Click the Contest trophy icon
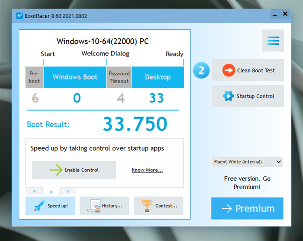303x241 pixels. [147, 206]
